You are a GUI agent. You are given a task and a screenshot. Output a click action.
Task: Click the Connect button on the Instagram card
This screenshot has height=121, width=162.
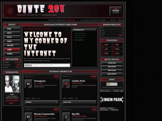(42, 102)
